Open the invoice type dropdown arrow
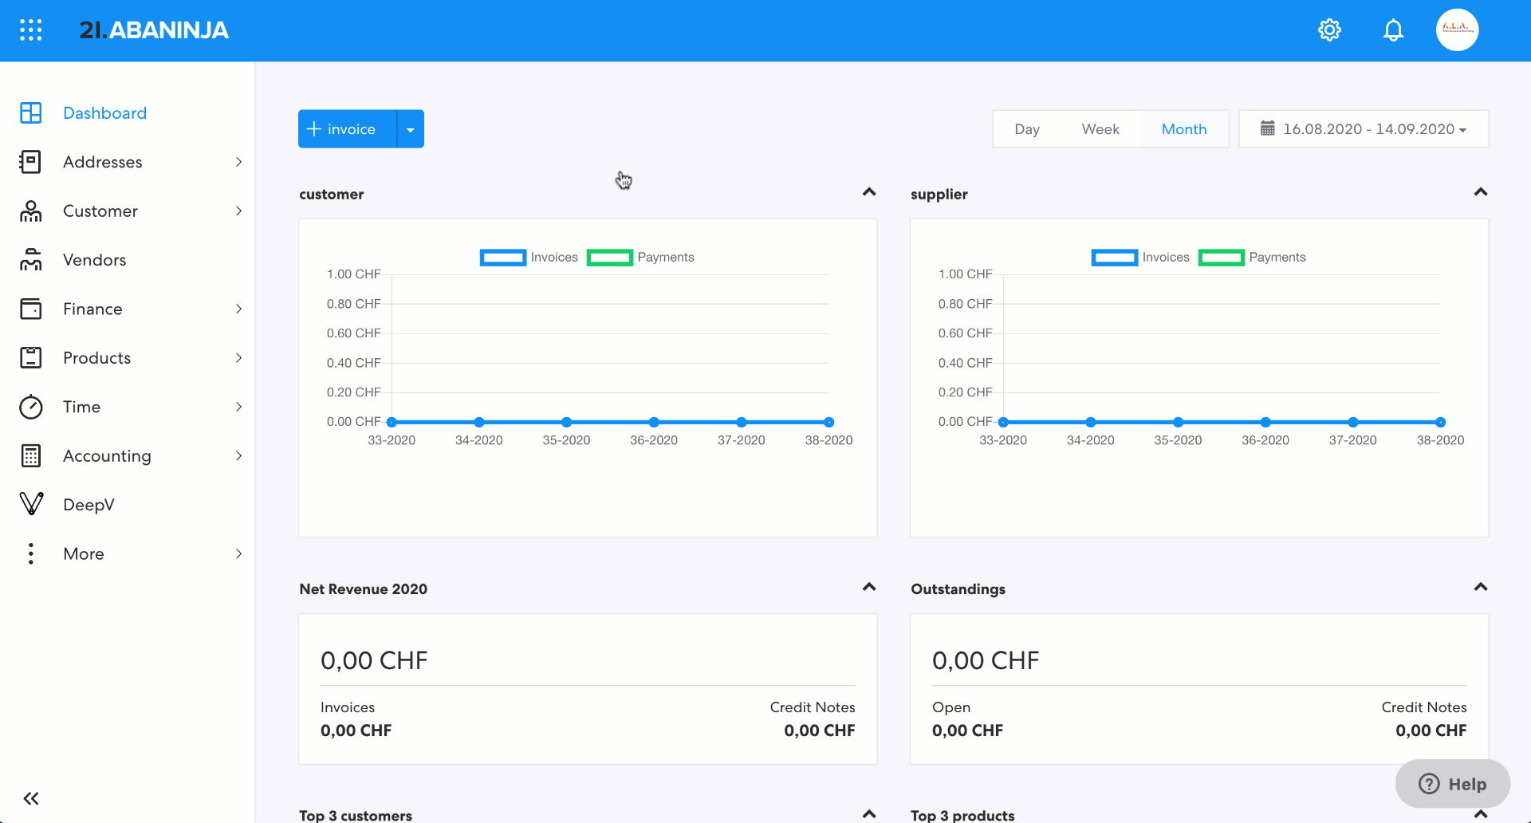 (x=411, y=128)
